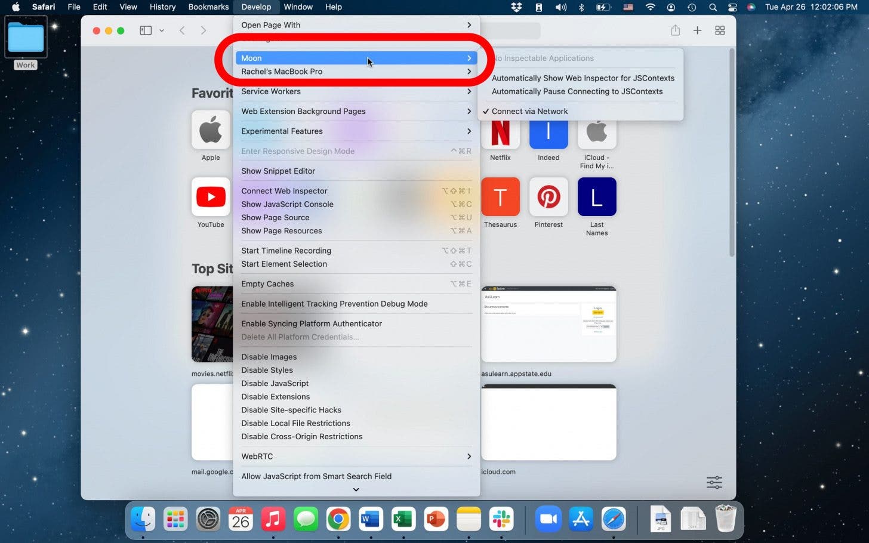Enable Automatically Show Web Inspector for JSContexts
The width and height of the screenshot is (869, 543).
coord(583,78)
